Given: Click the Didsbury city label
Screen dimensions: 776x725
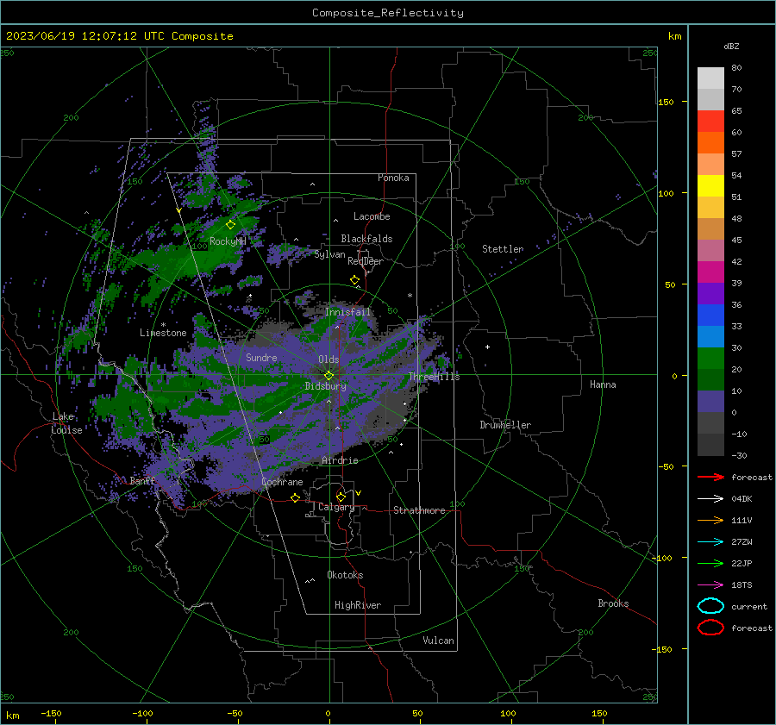Looking at the screenshot, I should pyautogui.click(x=326, y=386).
